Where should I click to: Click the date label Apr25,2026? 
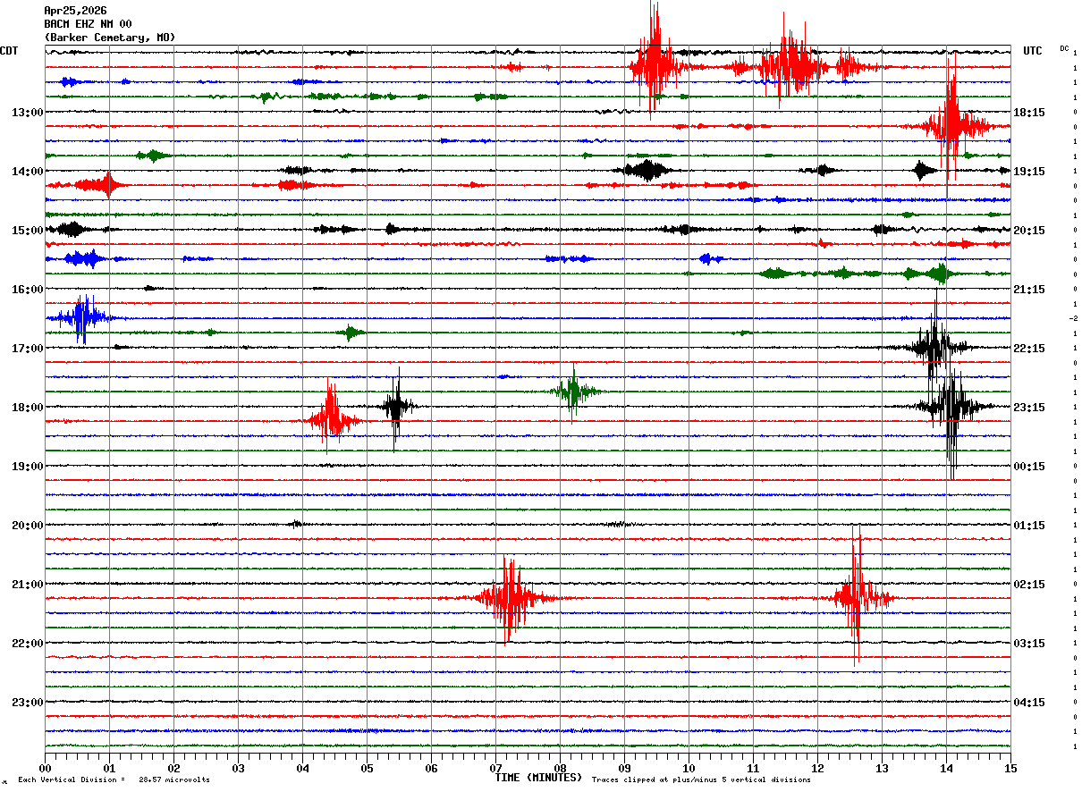[75, 11]
